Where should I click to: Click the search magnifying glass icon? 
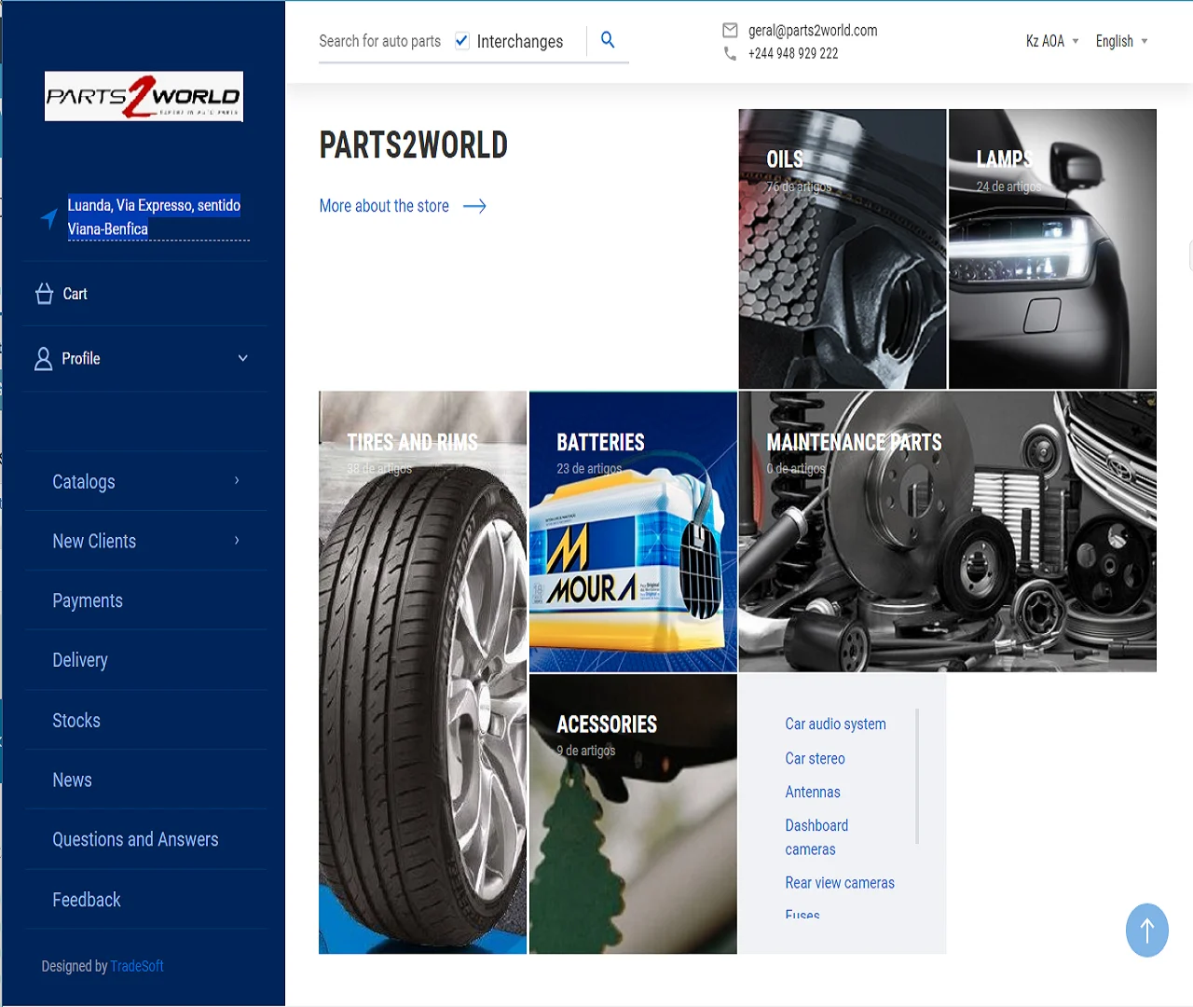[x=607, y=40]
